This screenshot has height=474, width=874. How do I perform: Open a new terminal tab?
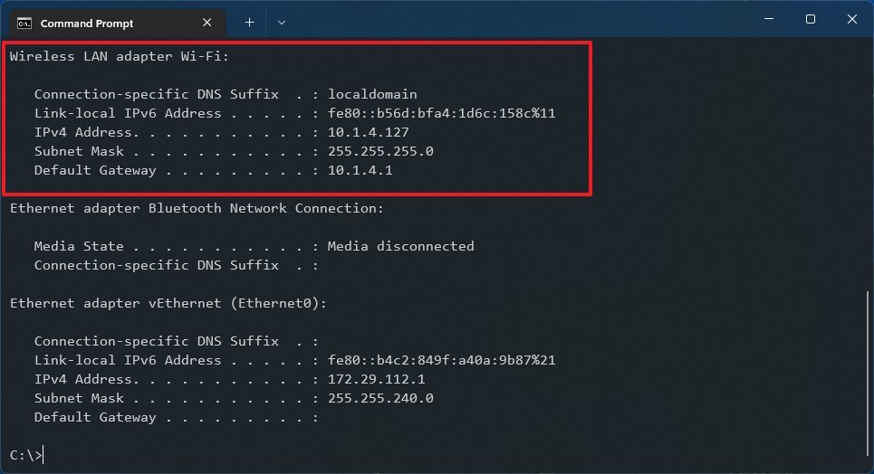[249, 21]
